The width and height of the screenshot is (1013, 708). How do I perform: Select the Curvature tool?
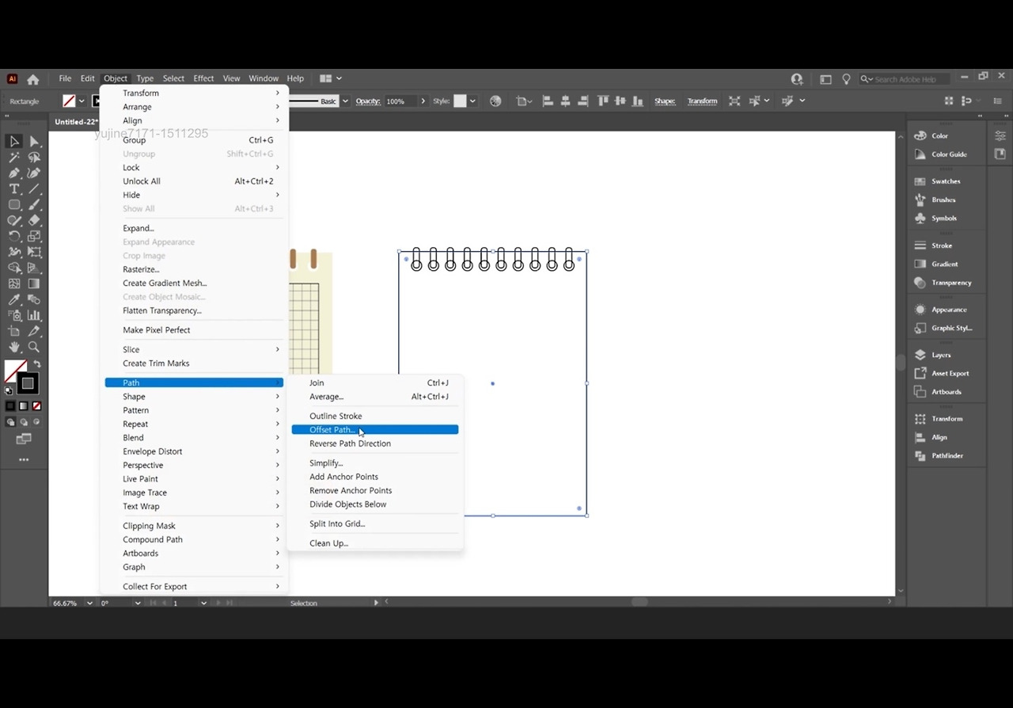tap(34, 173)
